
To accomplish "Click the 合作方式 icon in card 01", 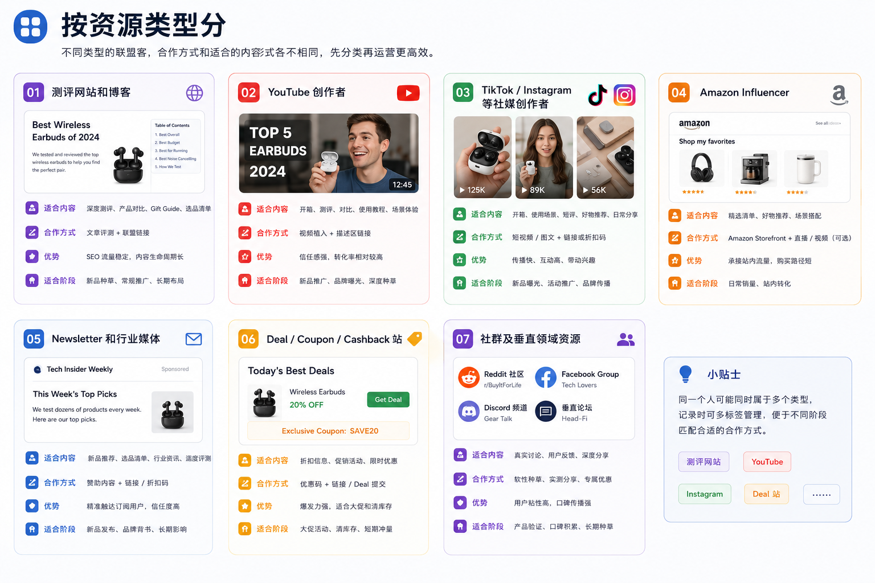I will point(32,232).
